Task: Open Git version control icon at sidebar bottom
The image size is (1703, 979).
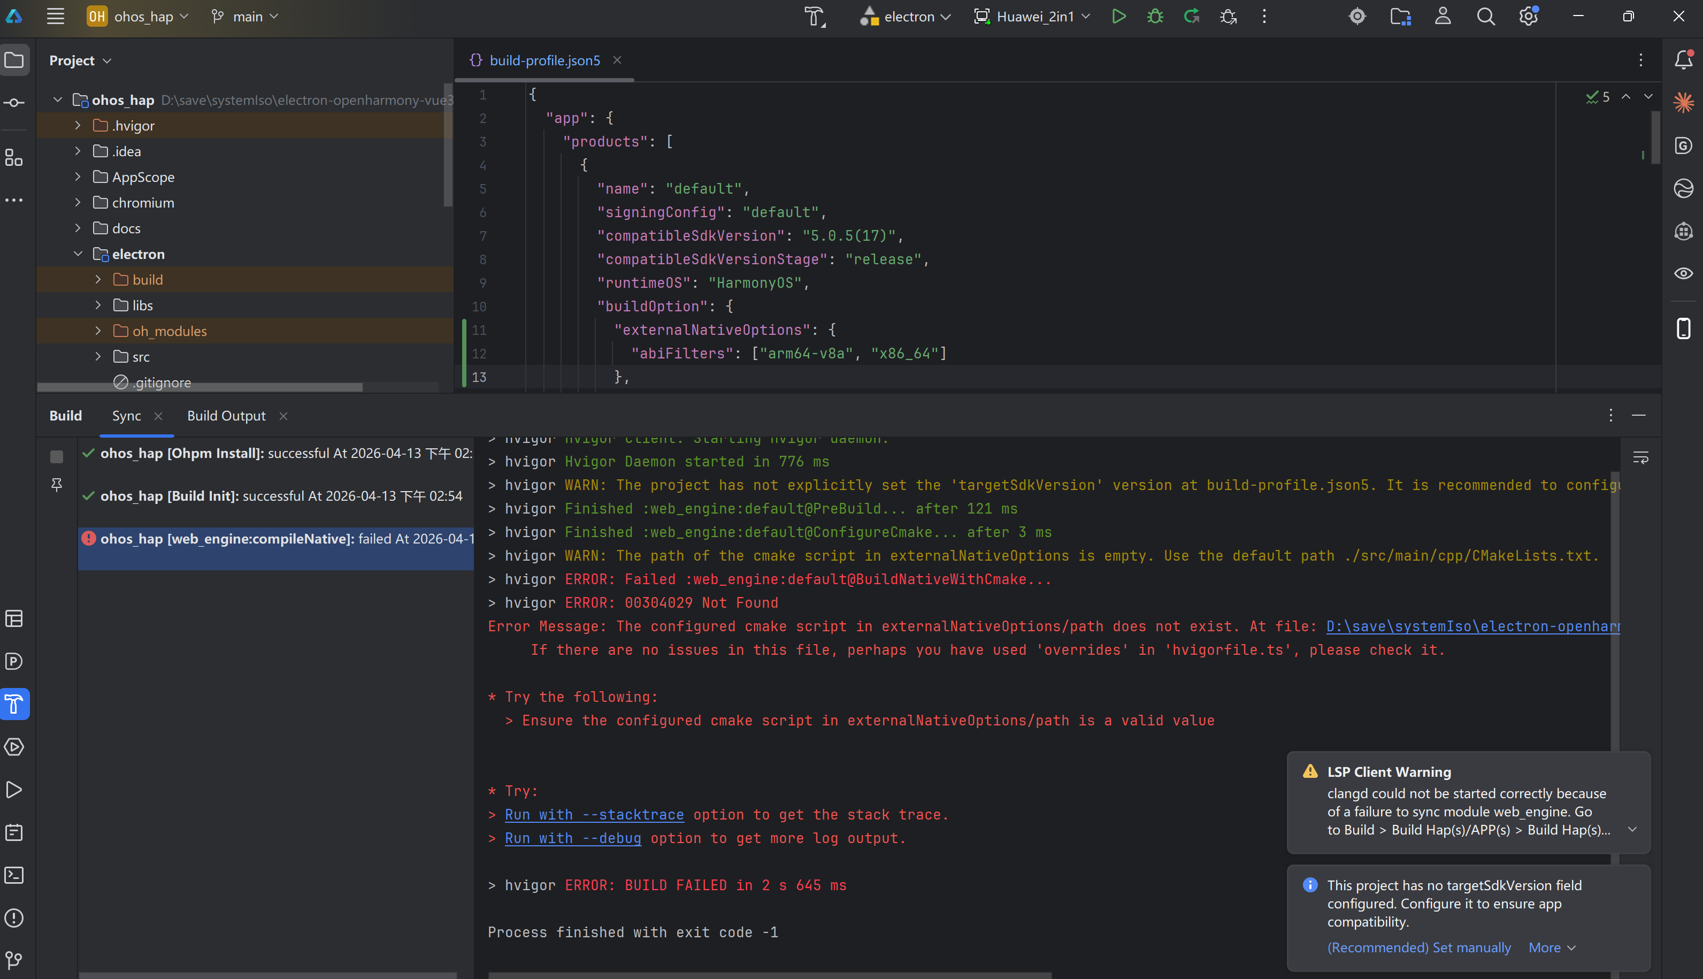Action: pyautogui.click(x=14, y=960)
